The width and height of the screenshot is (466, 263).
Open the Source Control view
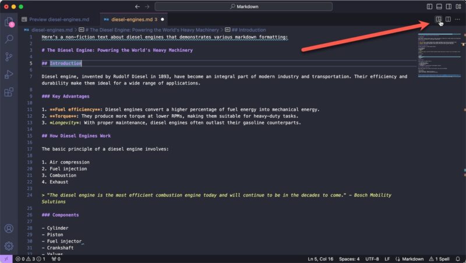tap(9, 56)
